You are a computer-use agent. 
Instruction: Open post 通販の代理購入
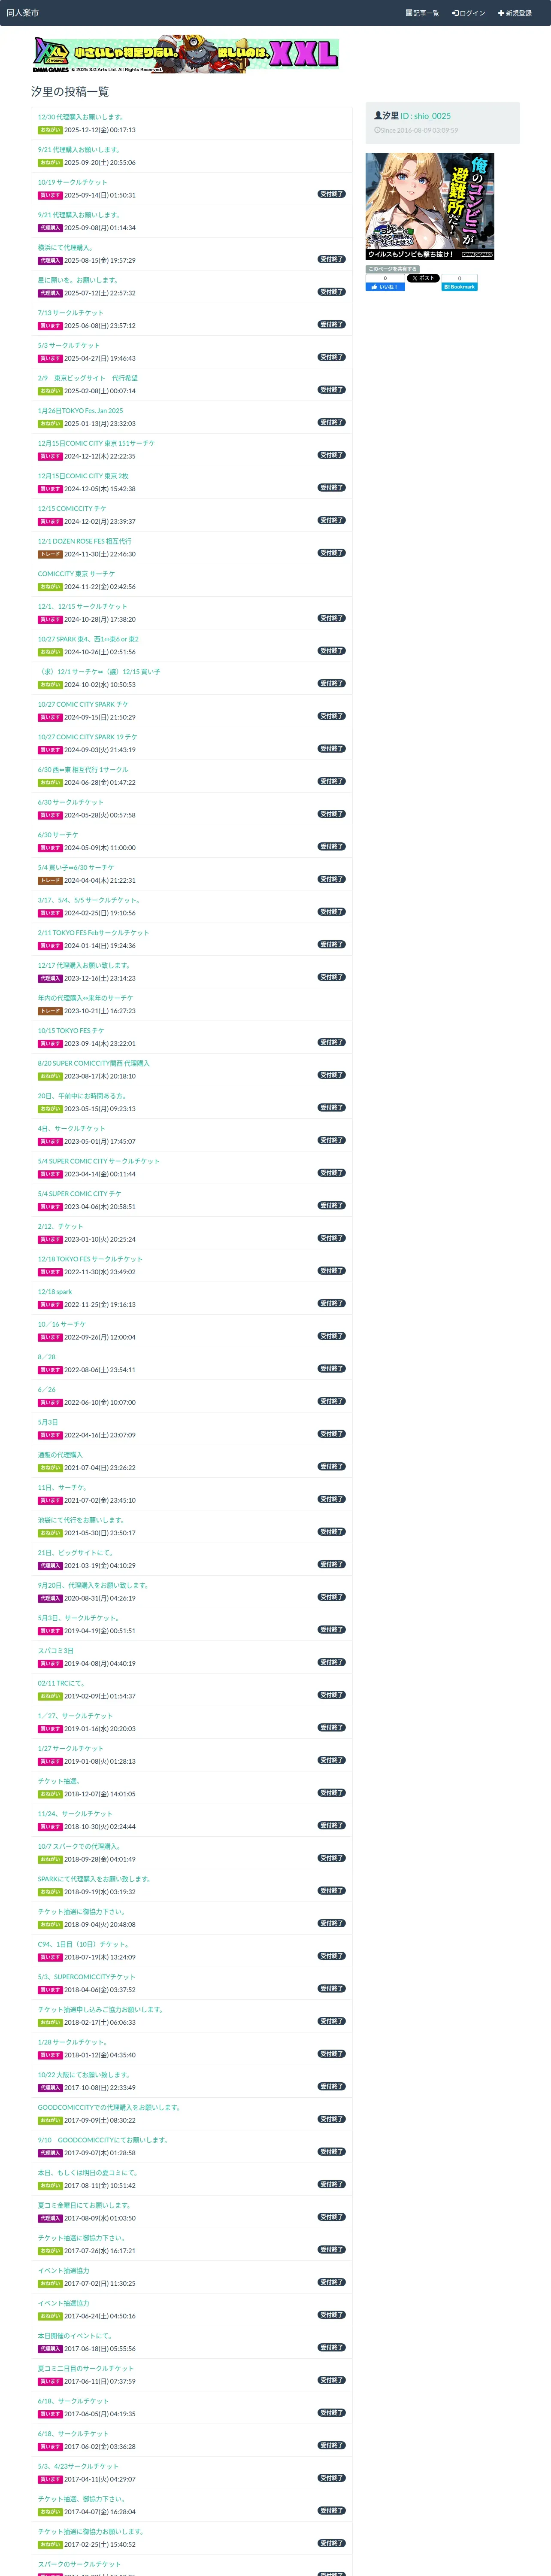[x=60, y=1455]
